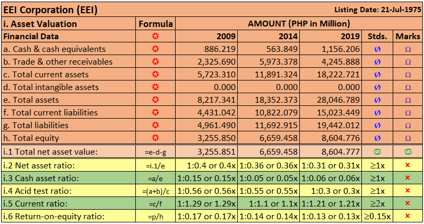Image resolution: width=424 pixels, height=224 pixels.
Task: Click the blue Ø symbol in the Total equity row
Action: 377,138
